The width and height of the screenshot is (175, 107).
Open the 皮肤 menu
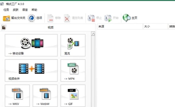point(15,10)
